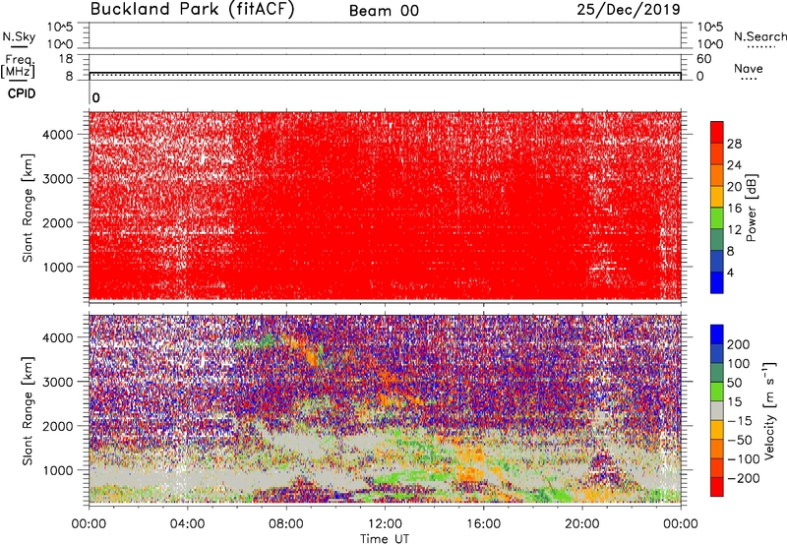Click the '60' right-axis tick of Nave panel
This screenshot has height=545, width=787.
[703, 59]
